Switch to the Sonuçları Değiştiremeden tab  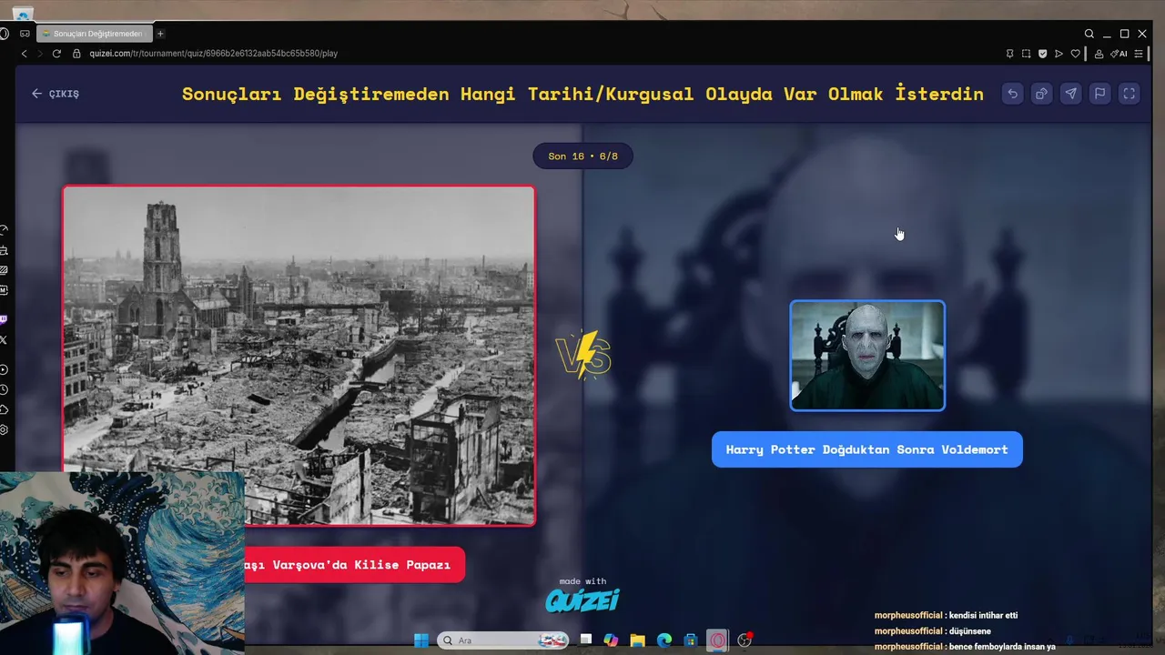[x=94, y=34]
